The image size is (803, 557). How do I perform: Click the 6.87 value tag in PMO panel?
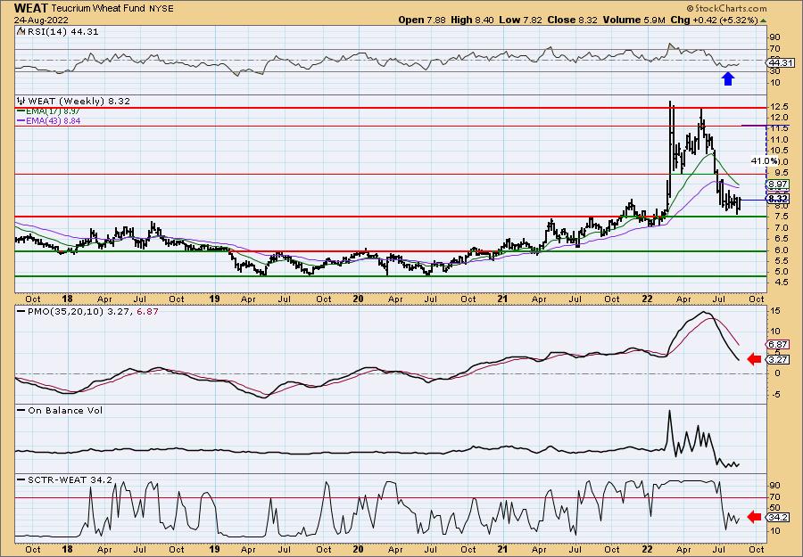click(778, 345)
